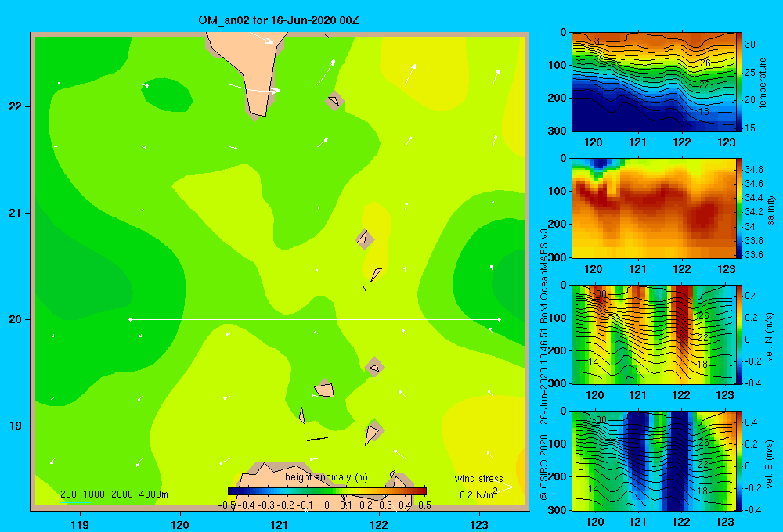Click longitude label 121 on main map axis
The width and height of the screenshot is (783, 532).
coord(280,524)
